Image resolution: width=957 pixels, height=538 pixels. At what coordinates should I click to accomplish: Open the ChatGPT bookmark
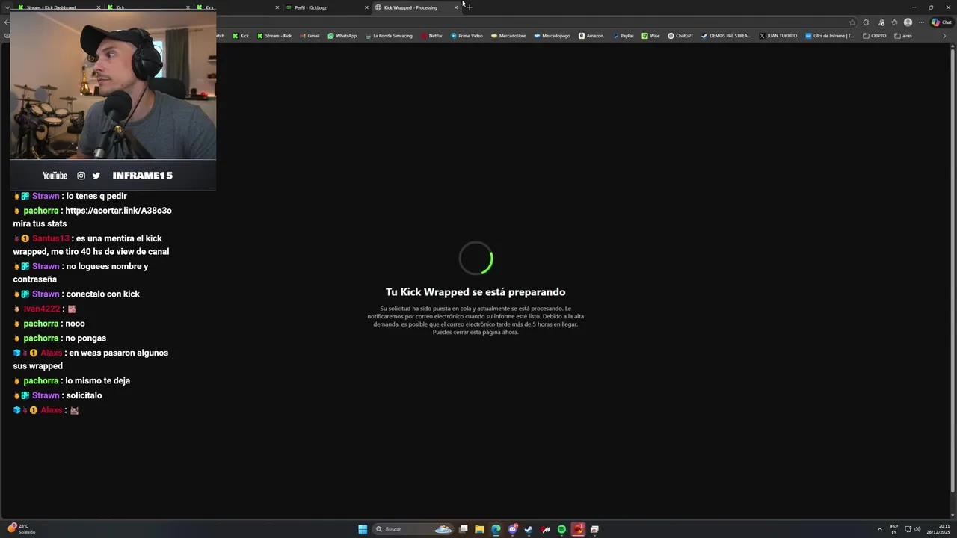click(680, 36)
